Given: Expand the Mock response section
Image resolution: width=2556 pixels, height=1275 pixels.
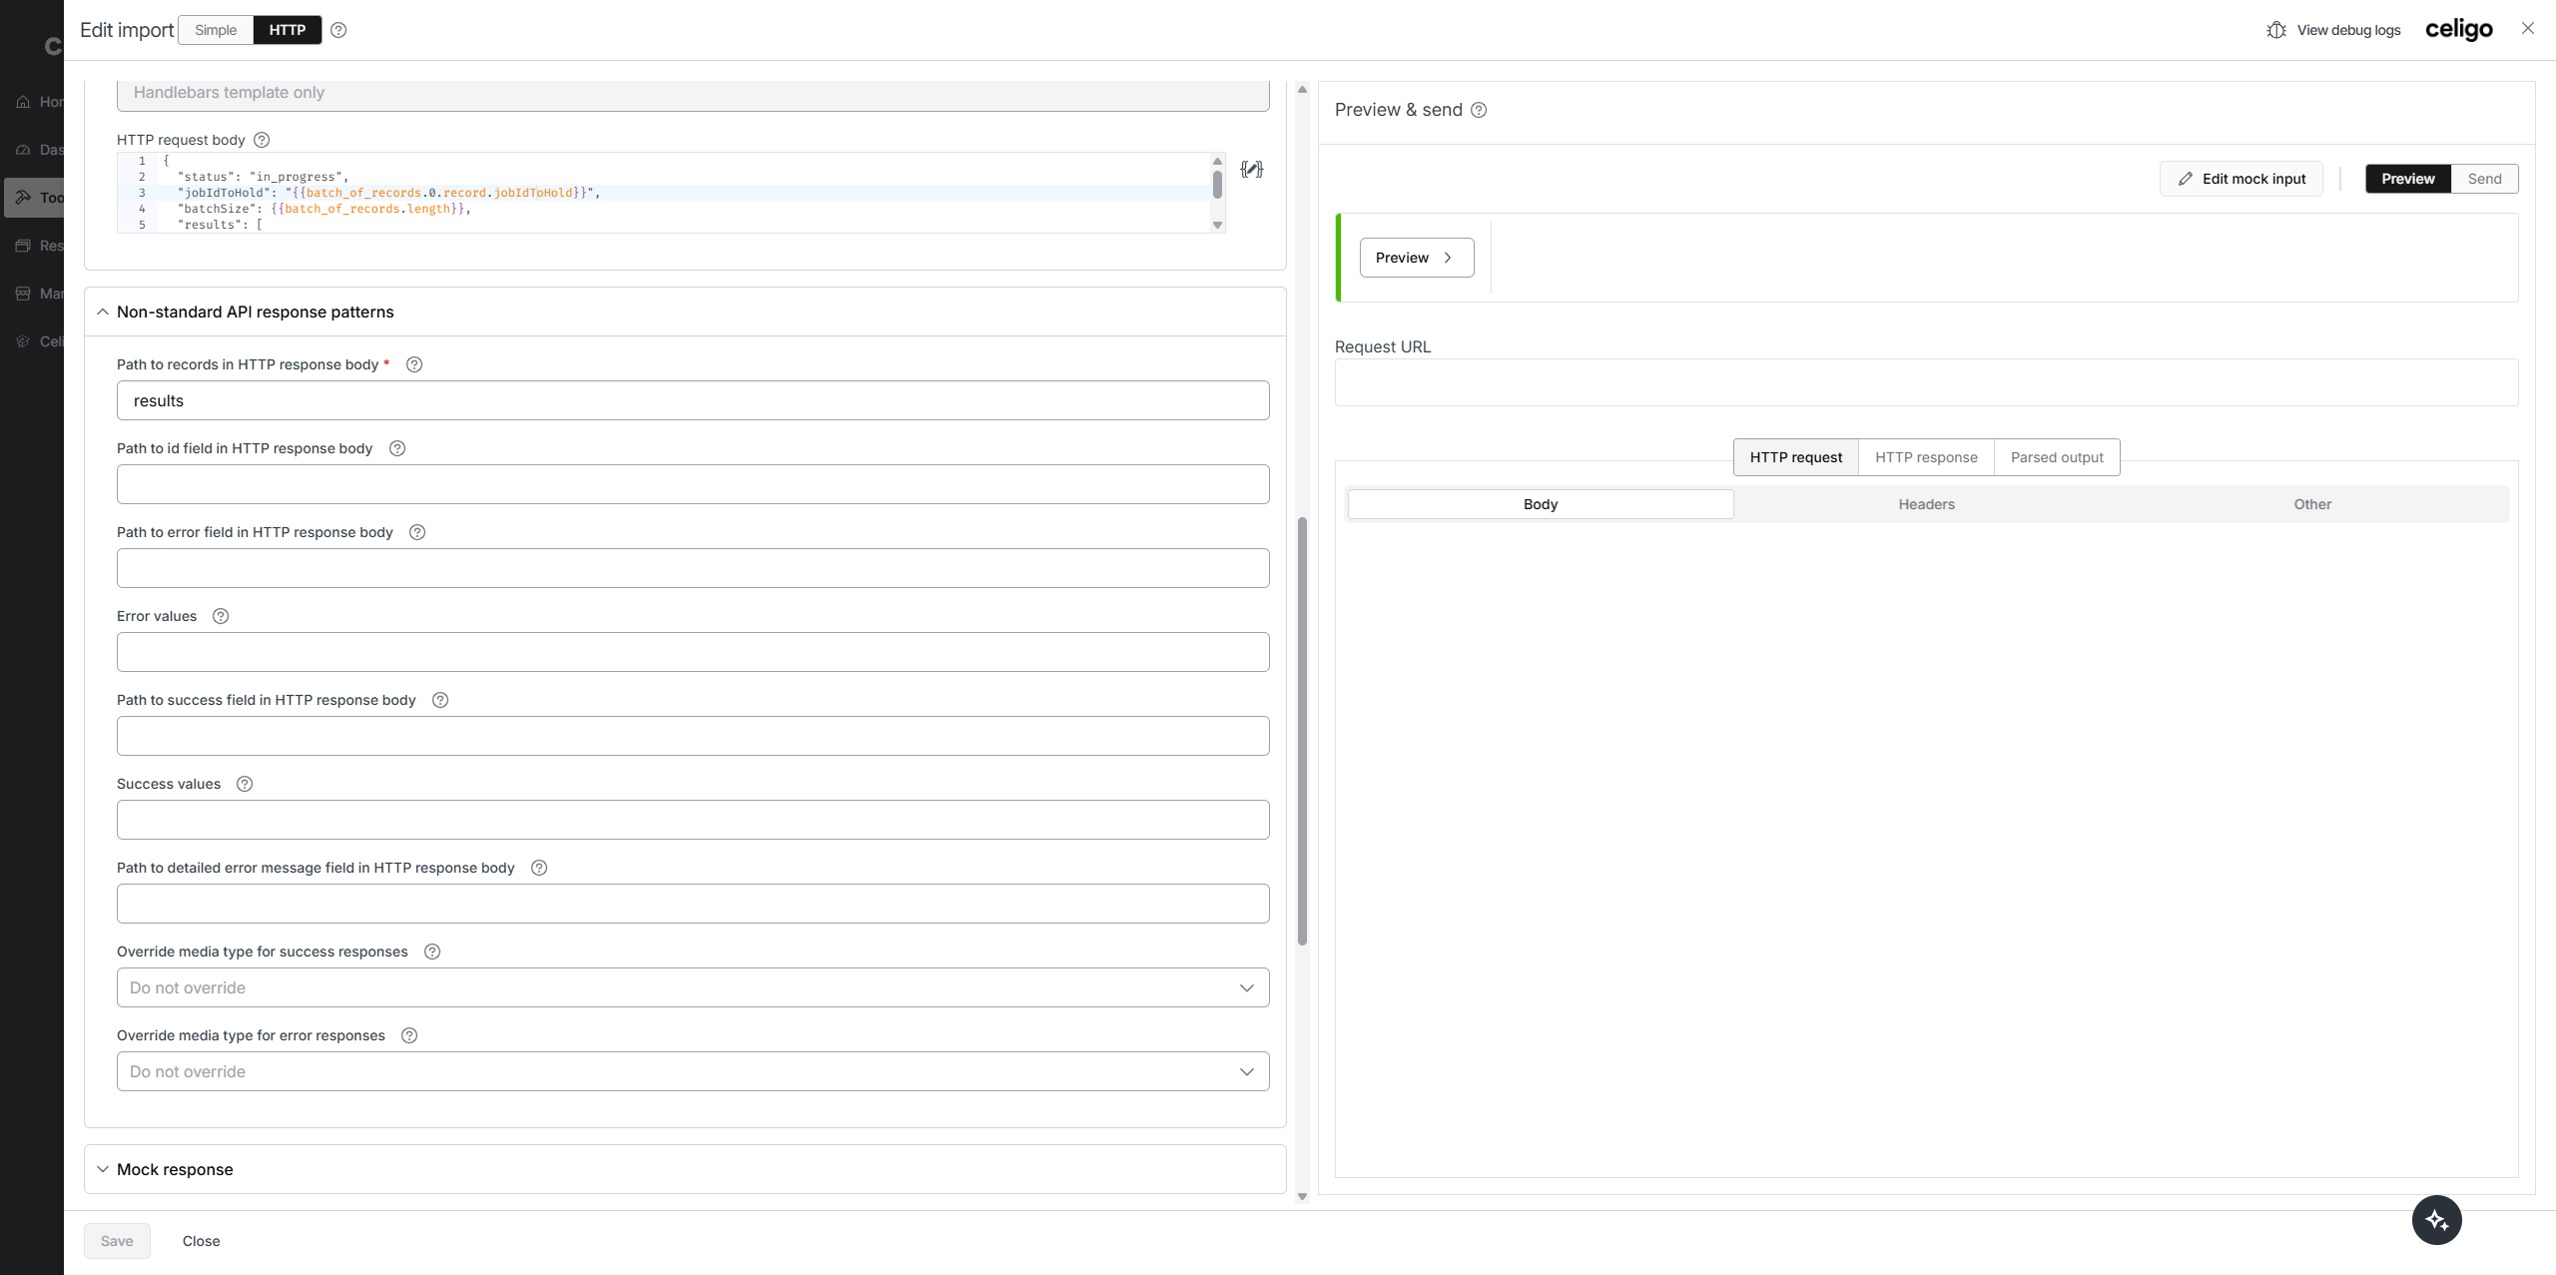Looking at the screenshot, I should [175, 1169].
